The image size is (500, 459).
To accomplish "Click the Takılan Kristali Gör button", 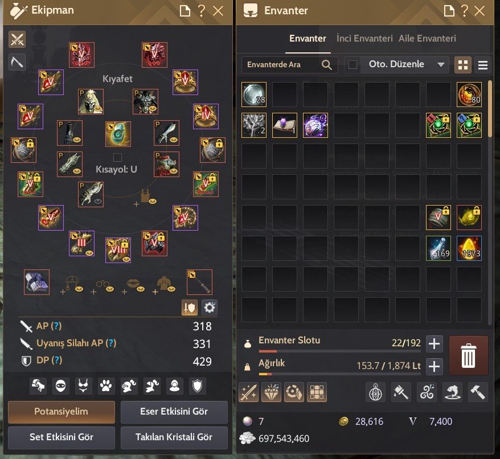I will pyautogui.click(x=174, y=437).
